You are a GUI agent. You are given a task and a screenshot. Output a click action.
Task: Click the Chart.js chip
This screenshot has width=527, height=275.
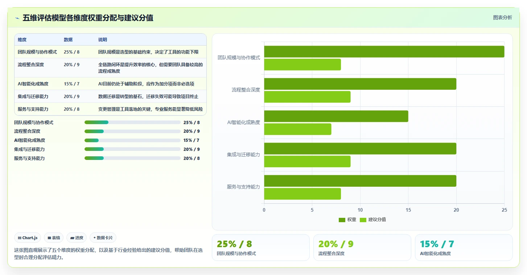tap(28, 238)
